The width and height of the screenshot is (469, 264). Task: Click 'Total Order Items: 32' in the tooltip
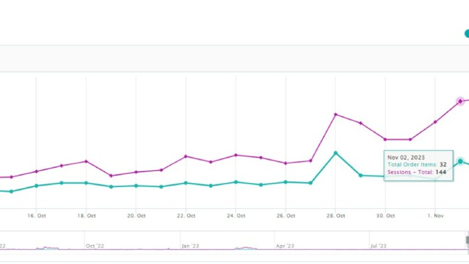click(x=417, y=165)
